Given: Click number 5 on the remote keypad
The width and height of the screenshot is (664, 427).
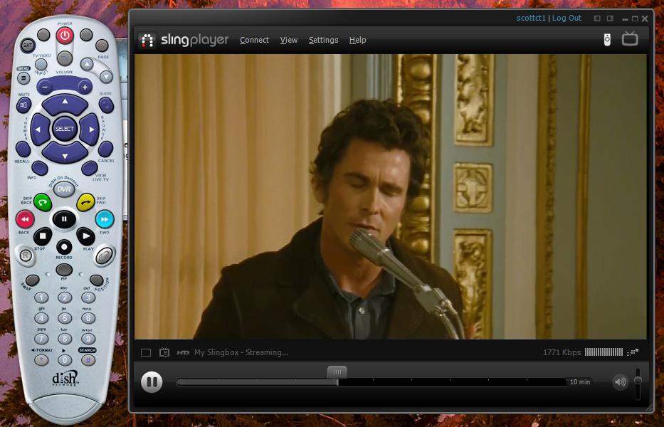Looking at the screenshot, I should (x=64, y=318).
